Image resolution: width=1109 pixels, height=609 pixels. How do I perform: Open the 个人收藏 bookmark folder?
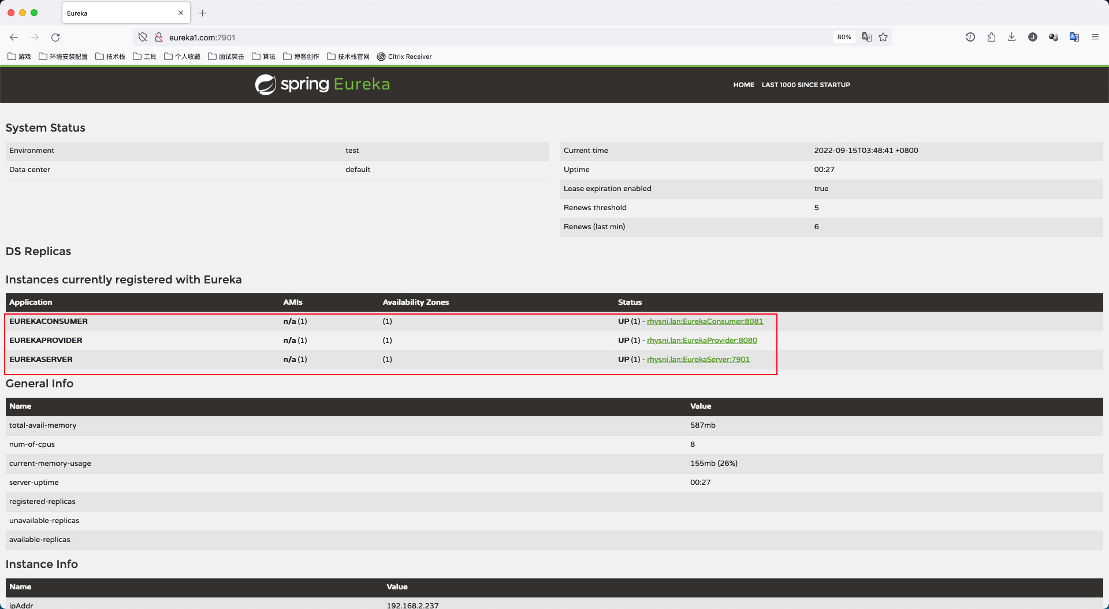click(183, 57)
